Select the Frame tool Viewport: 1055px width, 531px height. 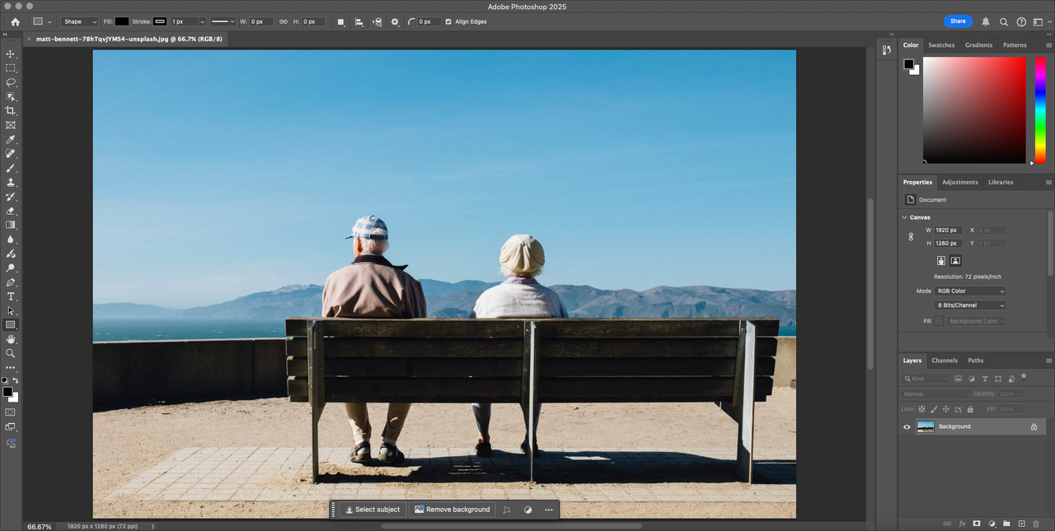(11, 125)
